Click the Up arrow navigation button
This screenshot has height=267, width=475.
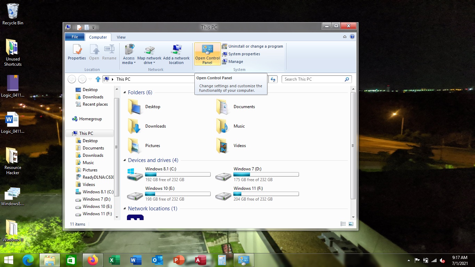98,79
